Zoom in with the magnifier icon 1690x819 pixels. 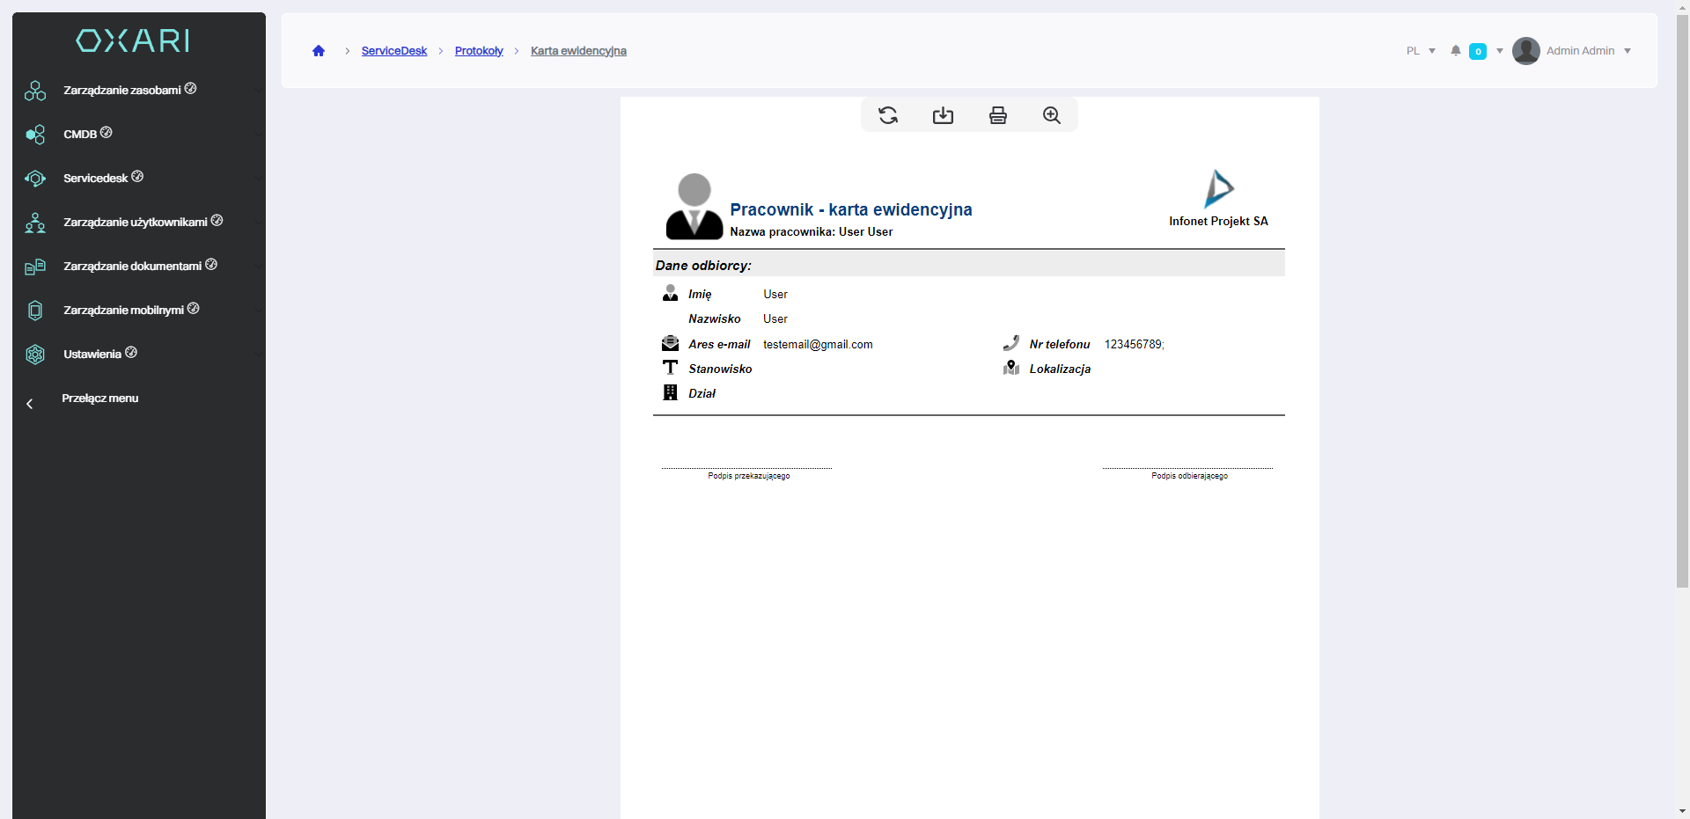pos(1052,115)
